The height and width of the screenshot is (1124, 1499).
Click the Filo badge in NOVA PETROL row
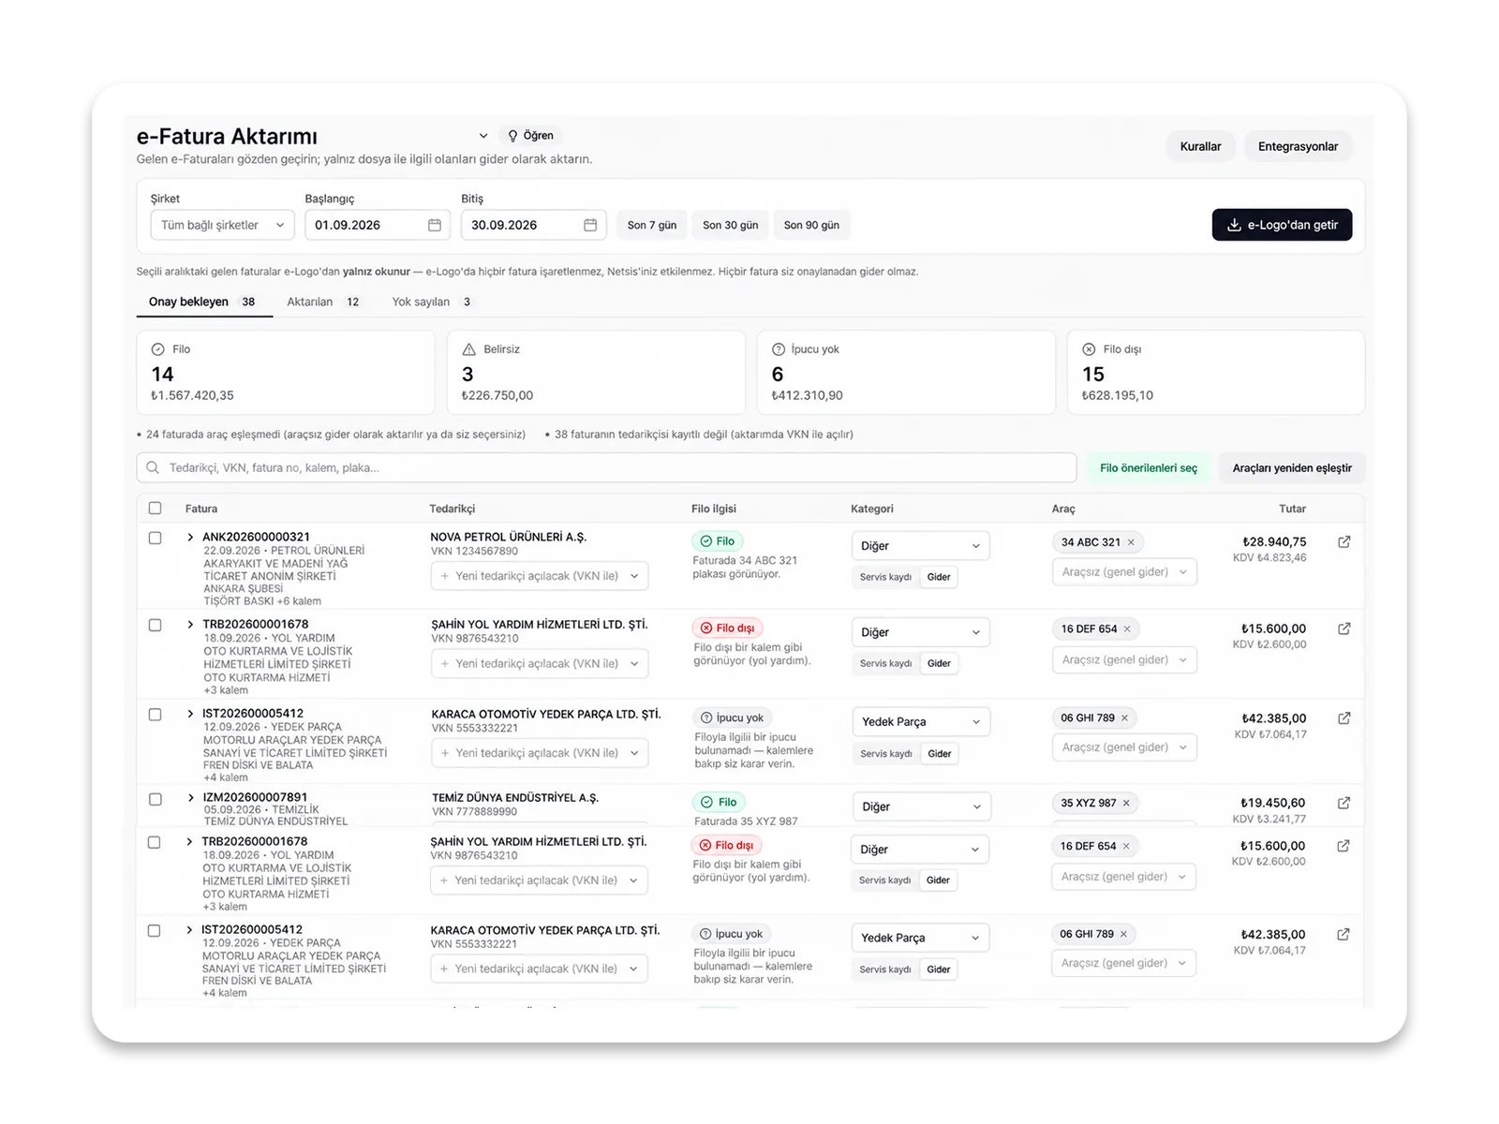(718, 541)
